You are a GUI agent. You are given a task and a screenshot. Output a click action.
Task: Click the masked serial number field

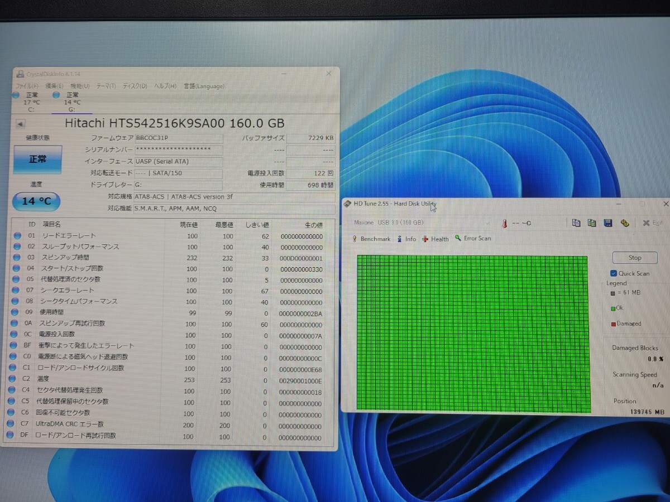pos(179,150)
